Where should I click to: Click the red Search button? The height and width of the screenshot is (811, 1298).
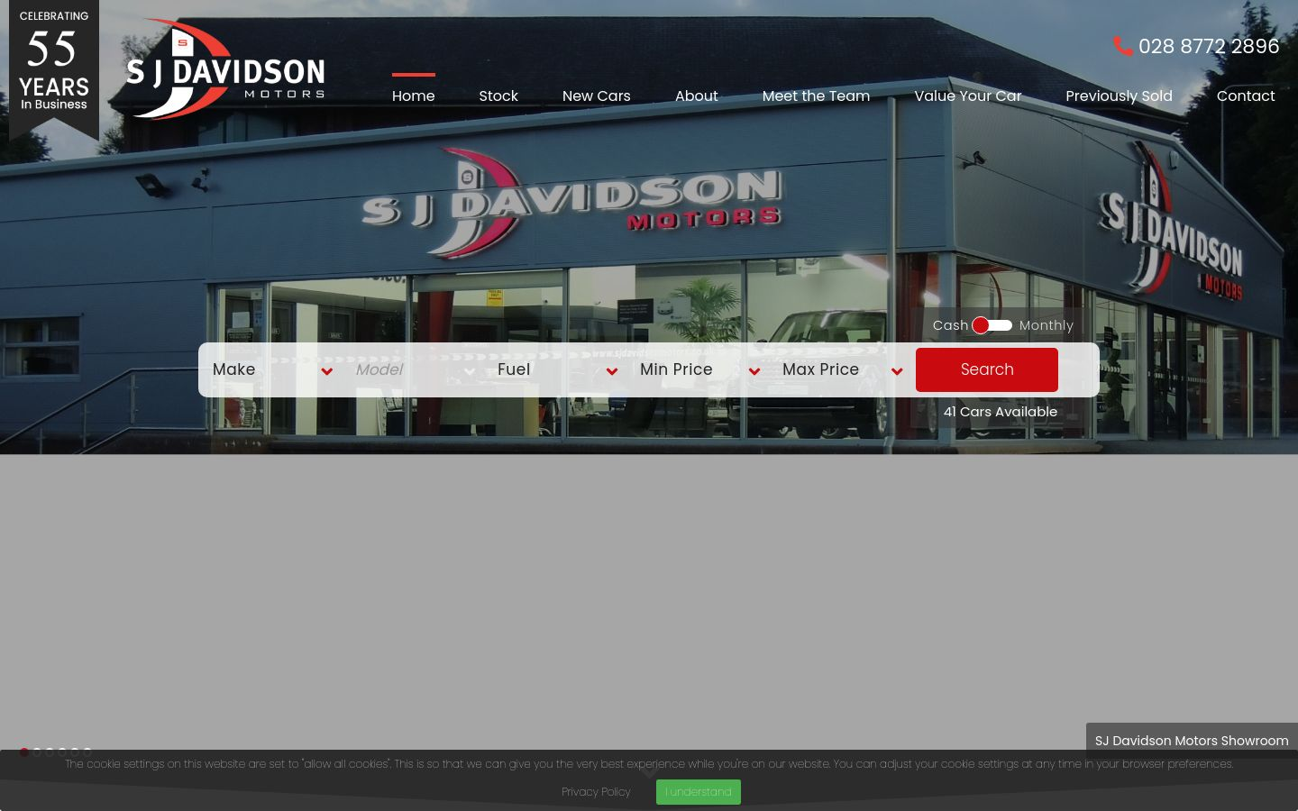987,369
